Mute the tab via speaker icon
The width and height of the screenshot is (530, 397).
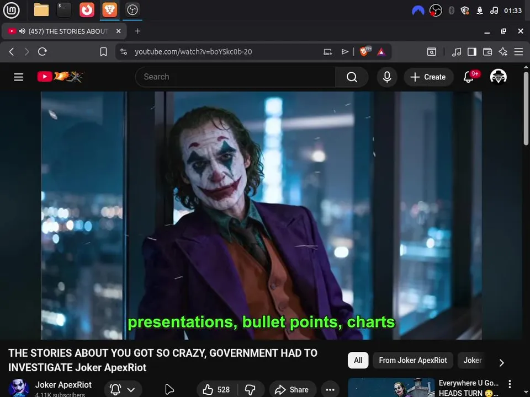pos(22,31)
